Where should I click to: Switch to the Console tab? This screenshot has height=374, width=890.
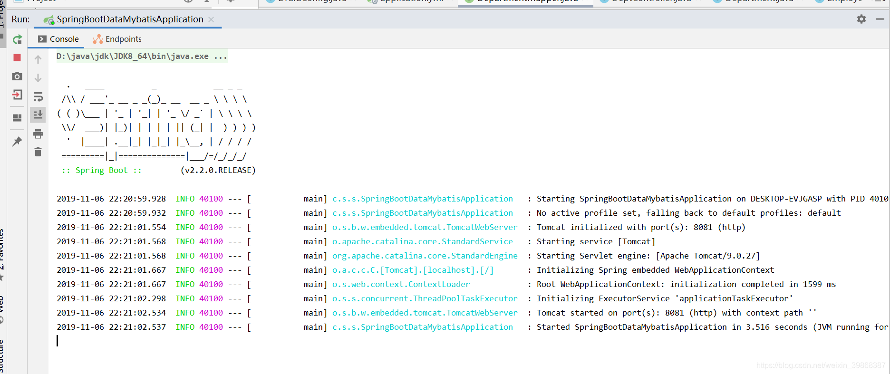point(58,39)
